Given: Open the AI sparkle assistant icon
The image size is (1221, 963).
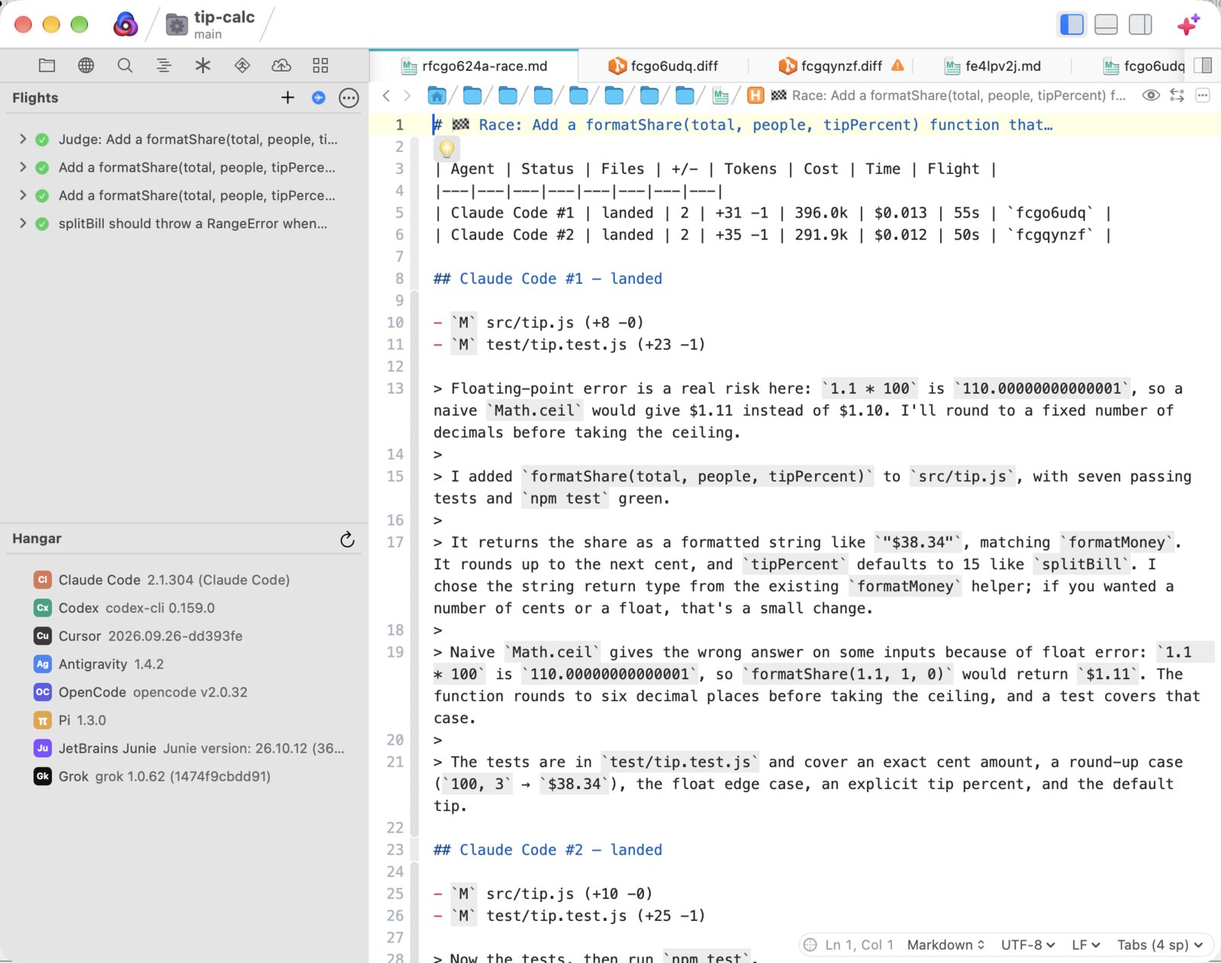Looking at the screenshot, I should click(1188, 24).
